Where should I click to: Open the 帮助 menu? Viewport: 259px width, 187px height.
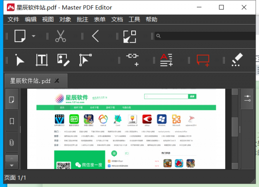coord(152,19)
